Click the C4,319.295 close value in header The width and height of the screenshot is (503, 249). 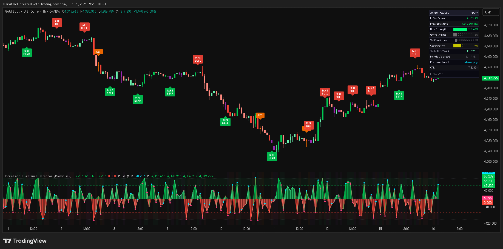click(x=124, y=12)
